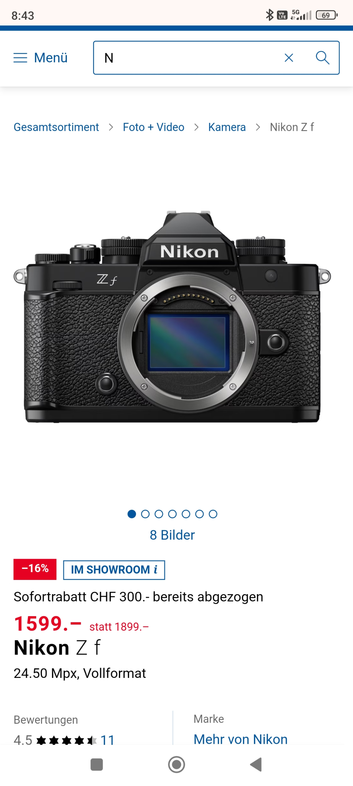Tap the Android back triangle icon
The width and height of the screenshot is (353, 786).
(256, 764)
